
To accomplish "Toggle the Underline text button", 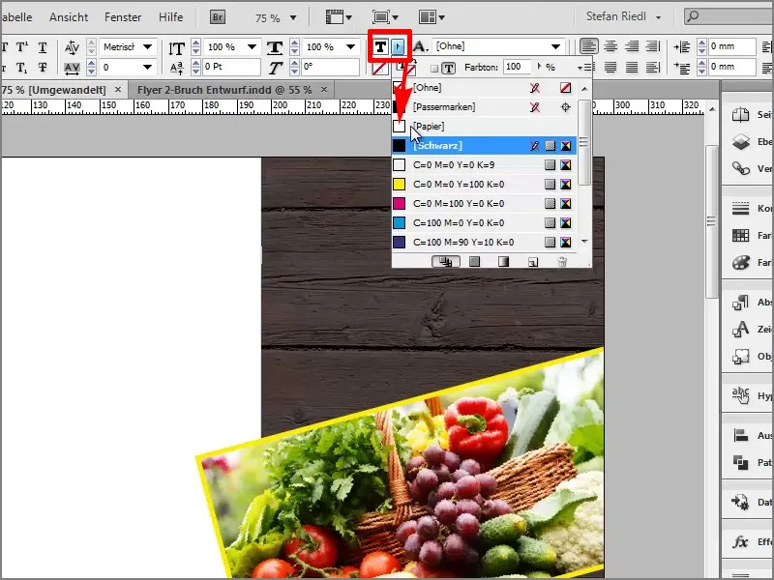I will [43, 47].
